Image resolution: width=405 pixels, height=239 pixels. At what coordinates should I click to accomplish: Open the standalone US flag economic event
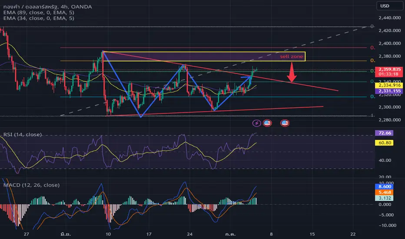pos(285,123)
